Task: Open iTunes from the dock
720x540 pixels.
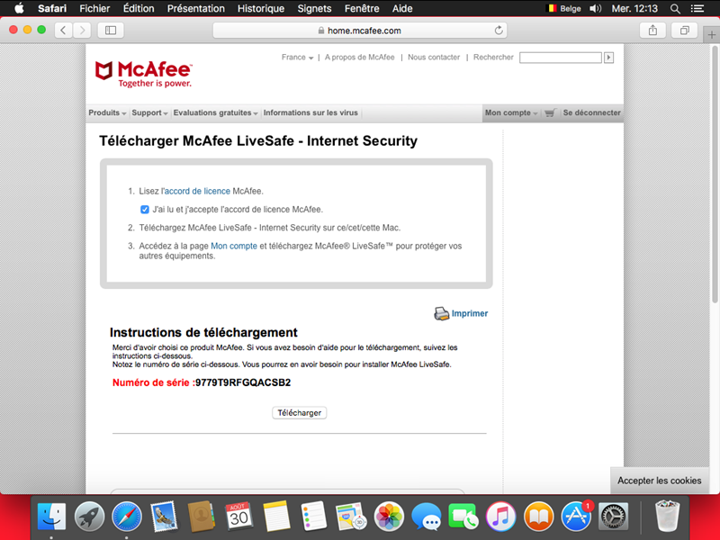Action: tap(501, 517)
